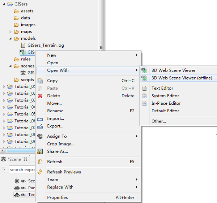Viewport: 217px width, 203px height.
Task: Click the Export icon in context menu
Action: pos(40,126)
